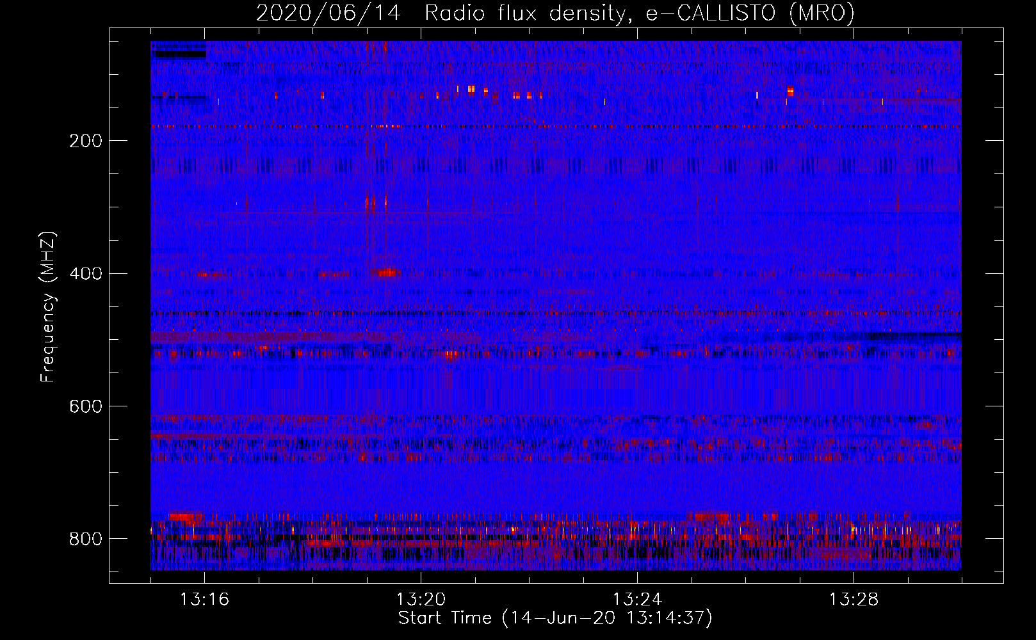Click the 13:20 time tick label
The image size is (1036, 640).
click(421, 600)
